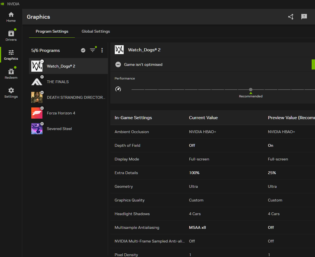This screenshot has height=257, width=315.
Task: Click the Depth of Field setting row
Action: [213, 145]
